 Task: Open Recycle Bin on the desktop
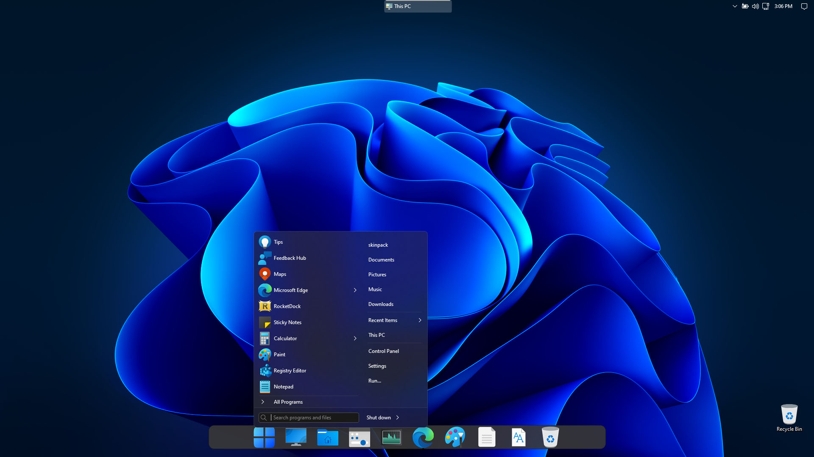(789, 417)
